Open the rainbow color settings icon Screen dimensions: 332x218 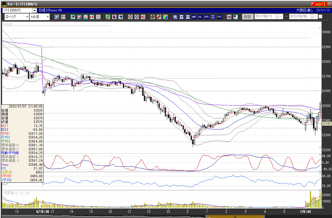165,17
